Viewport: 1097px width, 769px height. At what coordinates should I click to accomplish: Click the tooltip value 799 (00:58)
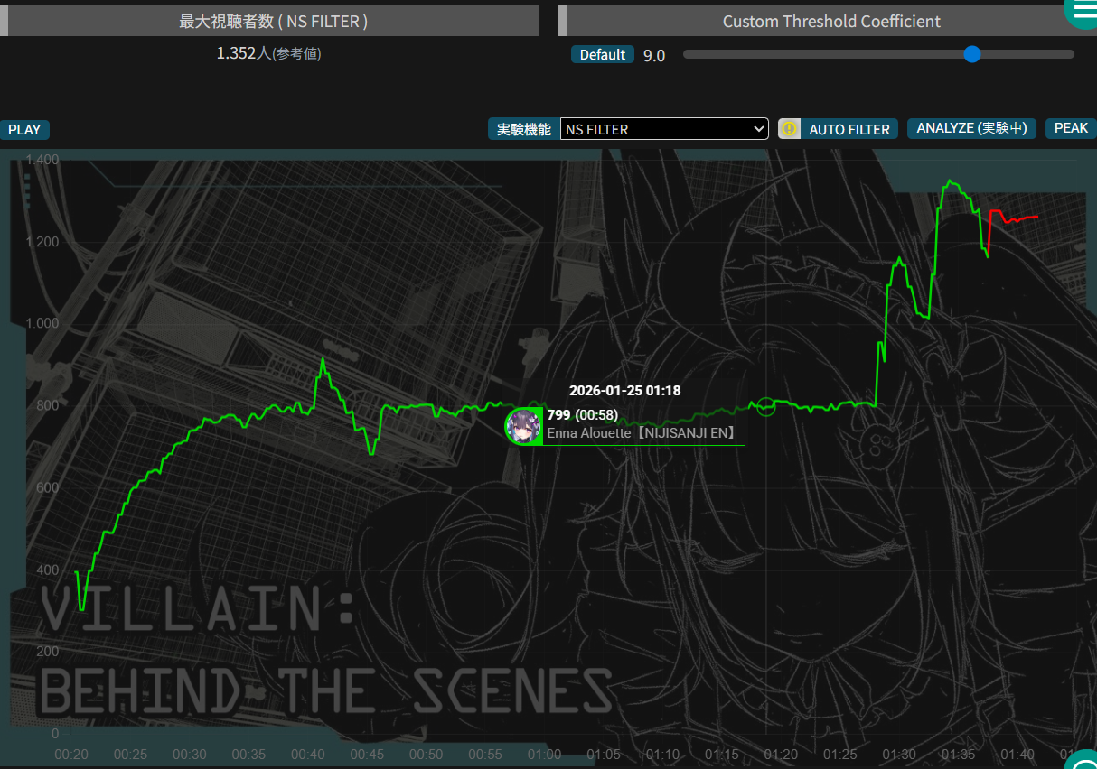coord(583,414)
